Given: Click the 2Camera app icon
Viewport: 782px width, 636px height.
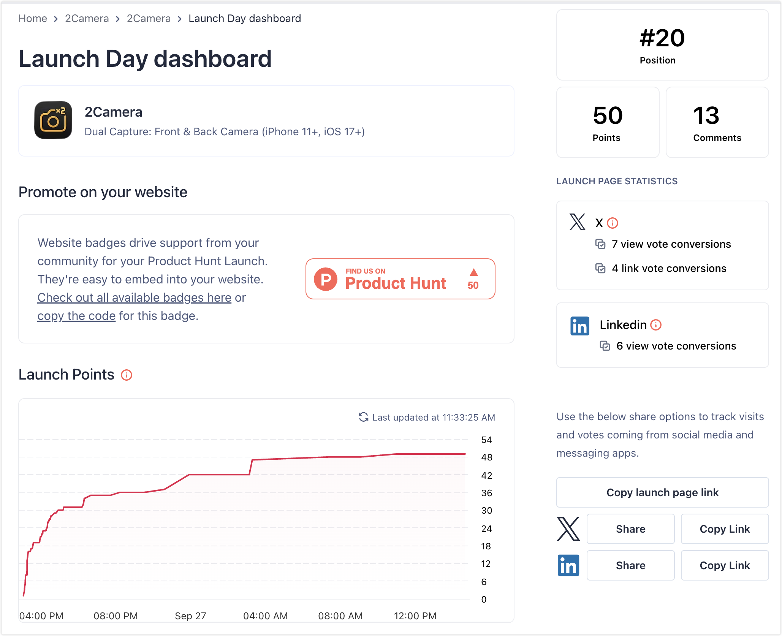Looking at the screenshot, I should pos(53,120).
